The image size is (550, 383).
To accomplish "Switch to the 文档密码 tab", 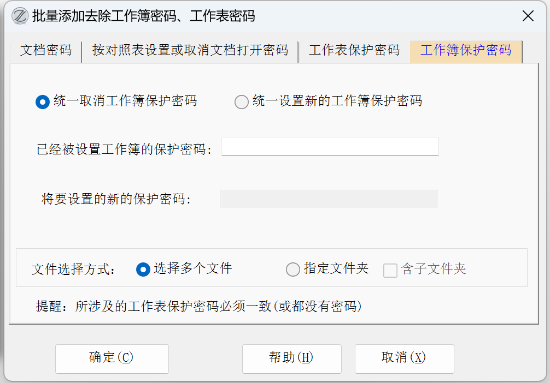I will pyautogui.click(x=46, y=51).
